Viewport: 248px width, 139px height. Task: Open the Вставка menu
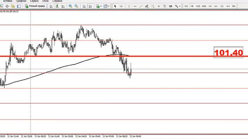coord(8,1)
